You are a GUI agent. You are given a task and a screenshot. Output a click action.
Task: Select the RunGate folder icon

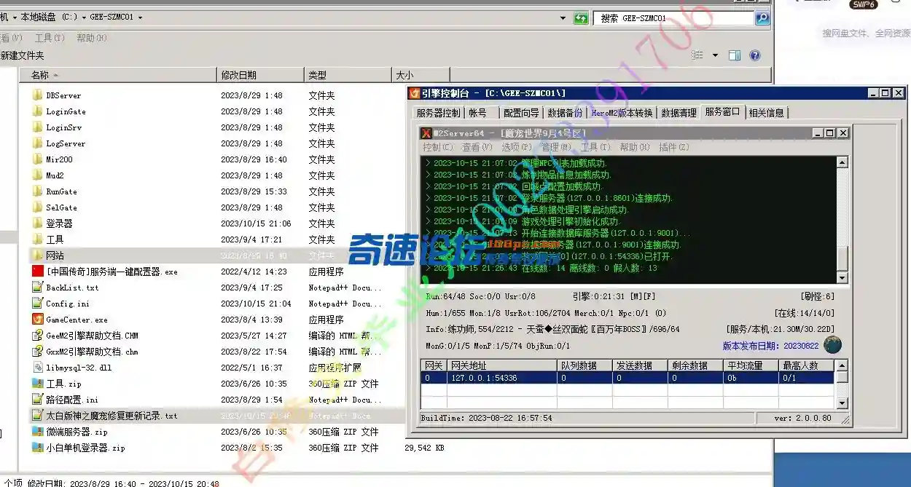(x=38, y=191)
